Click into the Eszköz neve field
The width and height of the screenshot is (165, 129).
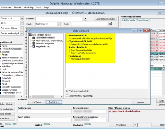tap(45, 111)
